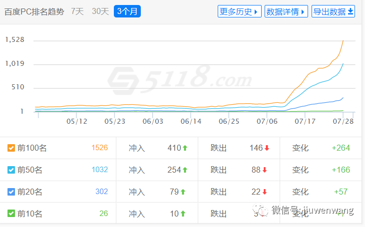Image resolution: width=365 pixels, height=227 pixels.
Task: Click green up arrow next to 410
Action: click(x=185, y=148)
